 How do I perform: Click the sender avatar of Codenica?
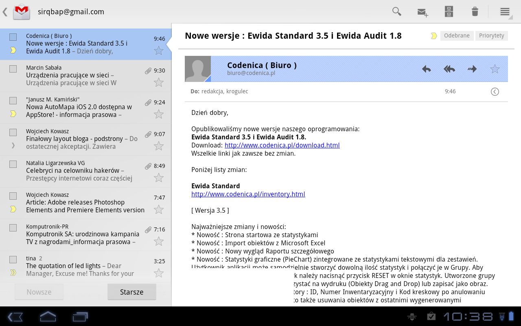tap(198, 69)
